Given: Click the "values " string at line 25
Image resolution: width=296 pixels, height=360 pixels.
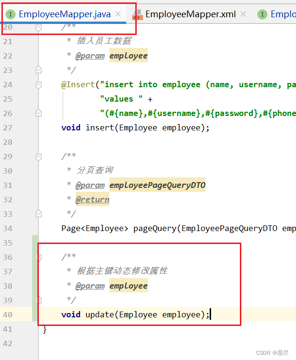Looking at the screenshot, I should click(x=121, y=99).
